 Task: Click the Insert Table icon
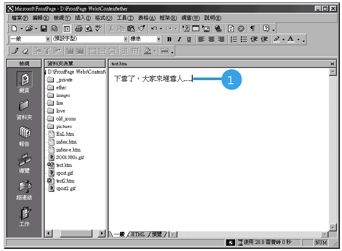[x=196, y=28]
